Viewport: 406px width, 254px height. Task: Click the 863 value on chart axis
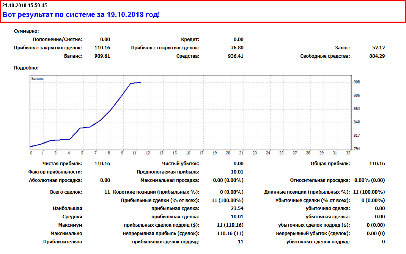click(x=357, y=109)
